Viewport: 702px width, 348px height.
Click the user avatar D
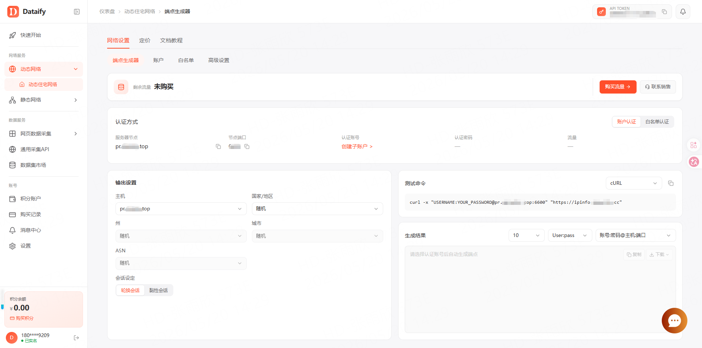pos(12,338)
